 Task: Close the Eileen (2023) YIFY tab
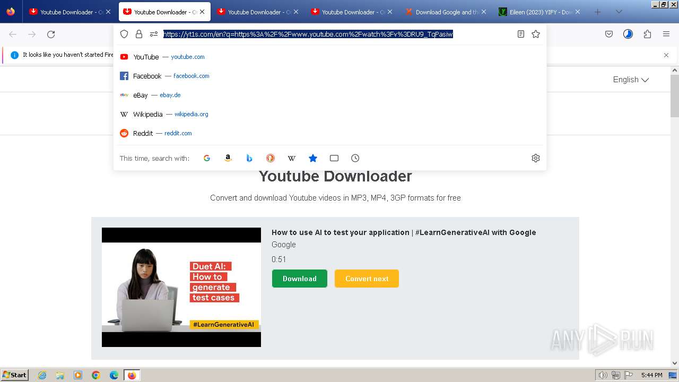click(578, 12)
